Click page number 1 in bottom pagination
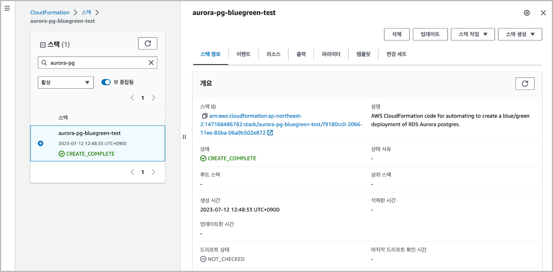Screen dimensions: 553x272 [143, 172]
